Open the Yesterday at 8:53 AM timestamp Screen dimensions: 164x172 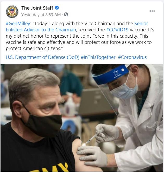pos(41,15)
